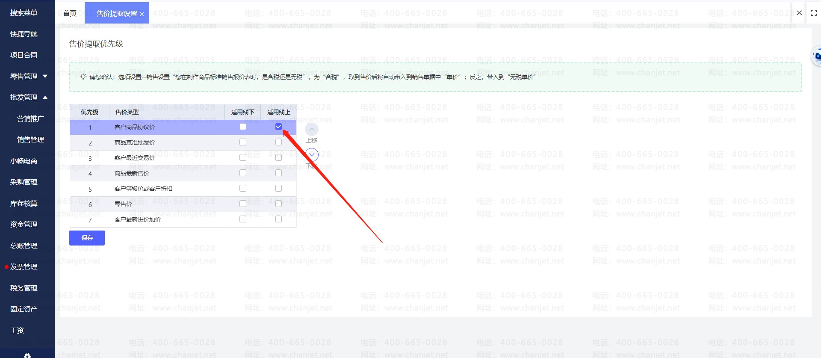The height and width of the screenshot is (358, 821).
Task: Select the 客户等级价或客户折扣 row name
Action: [143, 189]
